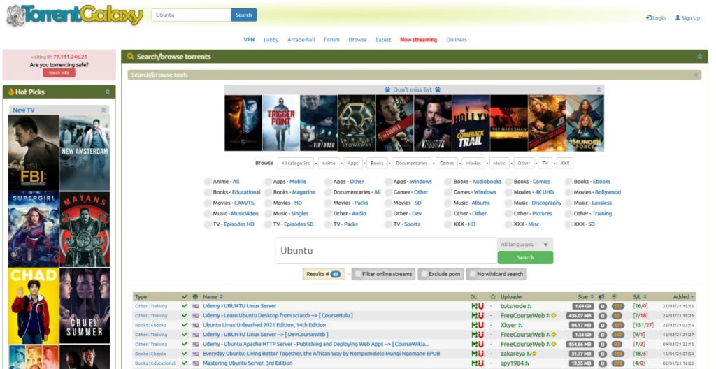Collapse the New TV section
This screenshot has width=716, height=369.
coord(103,110)
